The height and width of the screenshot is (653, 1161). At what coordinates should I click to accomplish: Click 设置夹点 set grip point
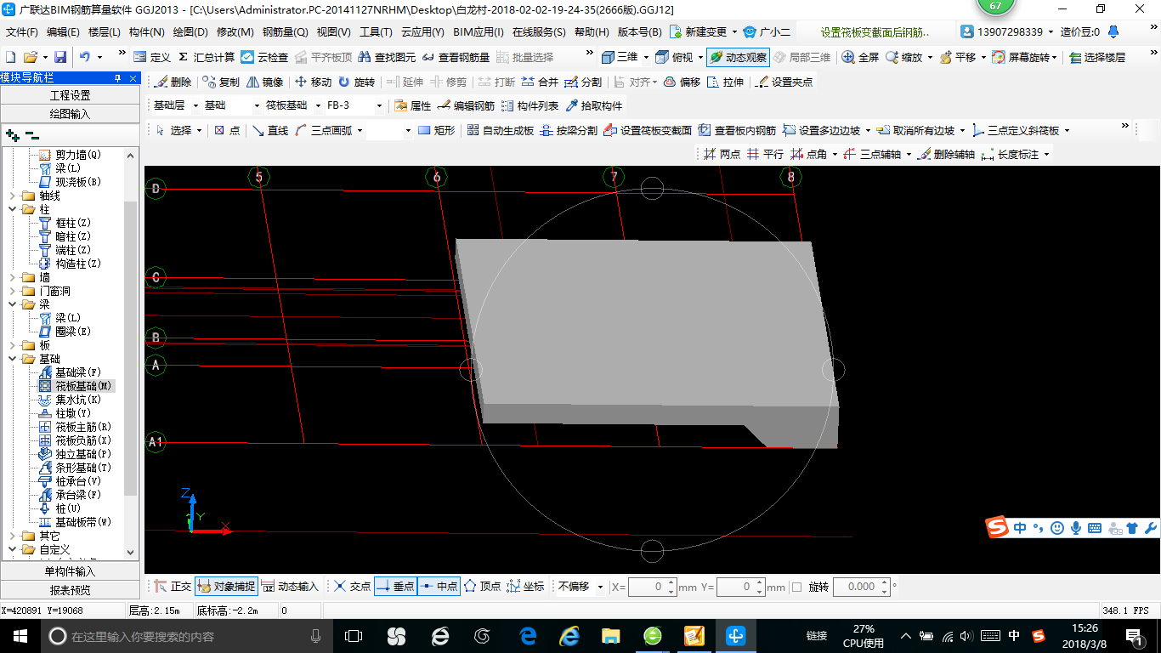[x=784, y=82]
